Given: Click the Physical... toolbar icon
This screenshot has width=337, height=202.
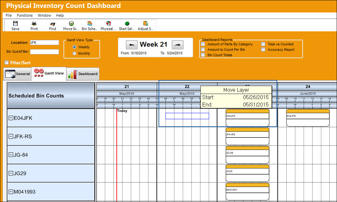Looking at the screenshot, I should (108, 24).
